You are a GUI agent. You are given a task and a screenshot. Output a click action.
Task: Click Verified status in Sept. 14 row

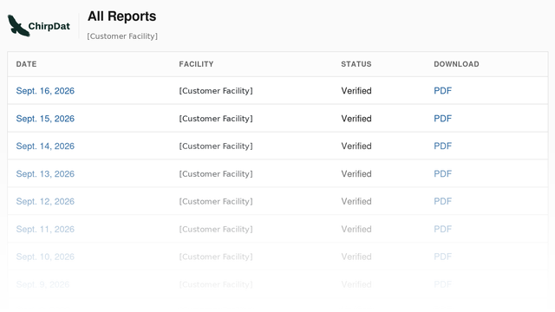[356, 146]
